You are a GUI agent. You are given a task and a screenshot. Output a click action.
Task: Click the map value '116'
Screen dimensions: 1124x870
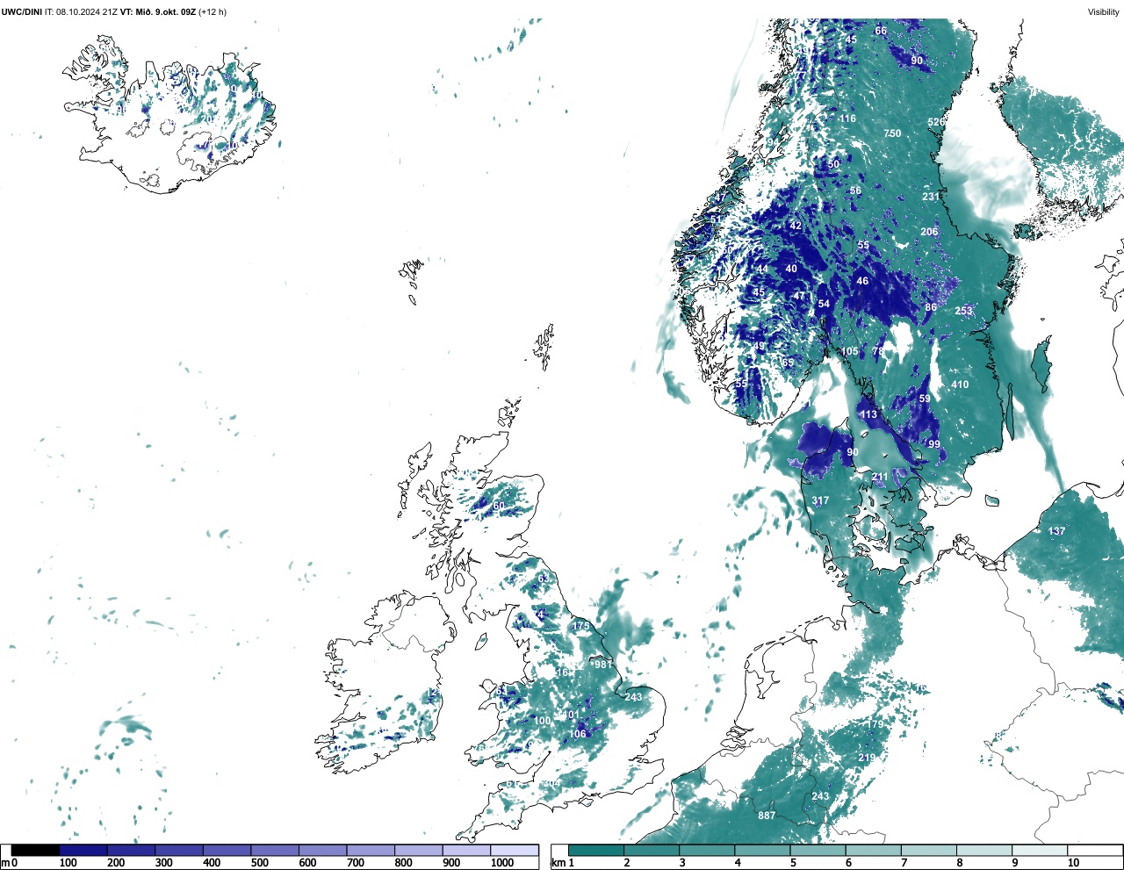[x=847, y=119]
